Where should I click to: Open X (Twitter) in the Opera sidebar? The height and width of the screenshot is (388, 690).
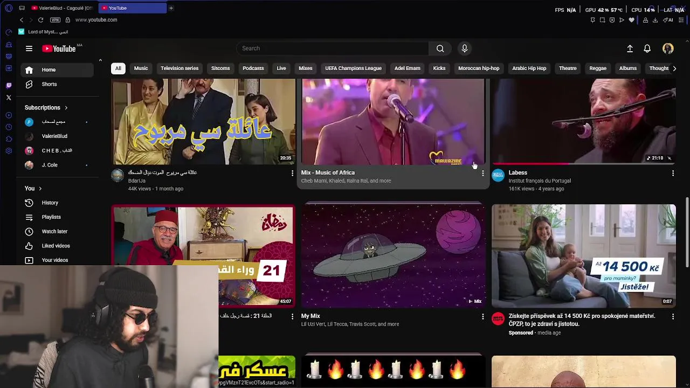pyautogui.click(x=9, y=98)
